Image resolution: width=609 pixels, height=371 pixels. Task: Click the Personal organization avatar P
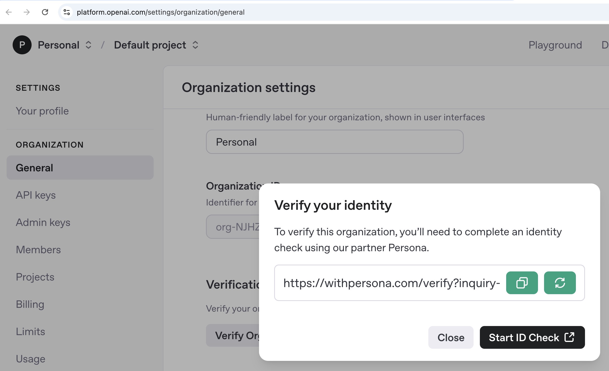(22, 45)
